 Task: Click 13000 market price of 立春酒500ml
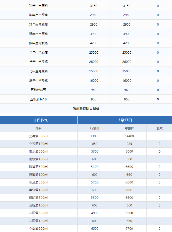pos(95,136)
